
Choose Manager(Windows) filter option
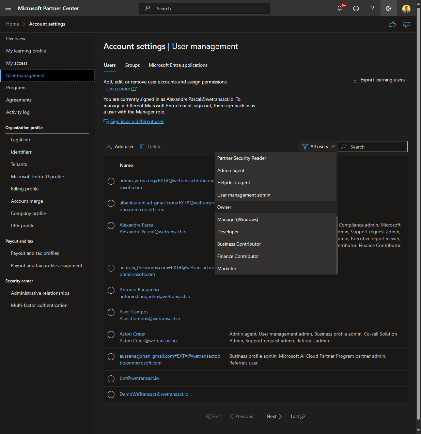click(275, 219)
